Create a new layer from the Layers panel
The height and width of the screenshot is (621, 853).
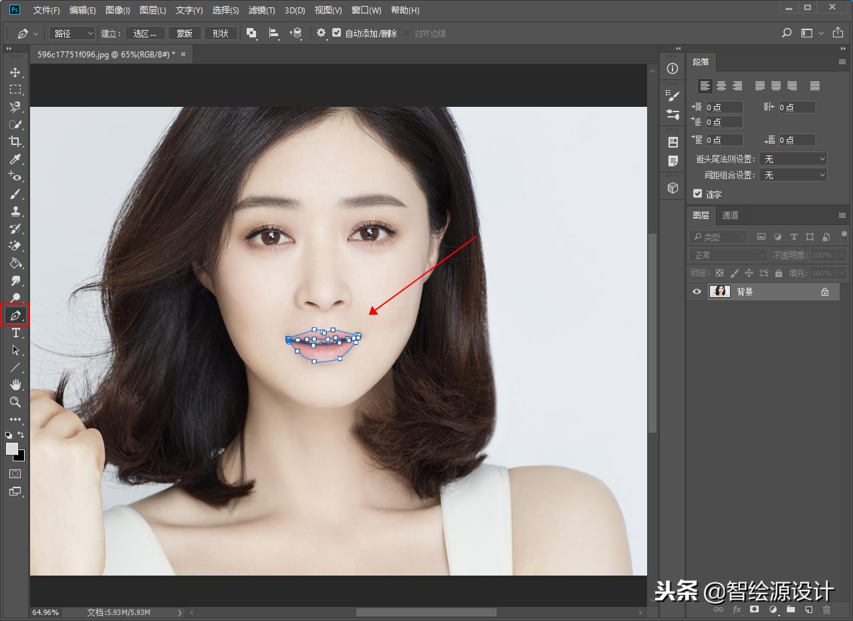coord(810,609)
